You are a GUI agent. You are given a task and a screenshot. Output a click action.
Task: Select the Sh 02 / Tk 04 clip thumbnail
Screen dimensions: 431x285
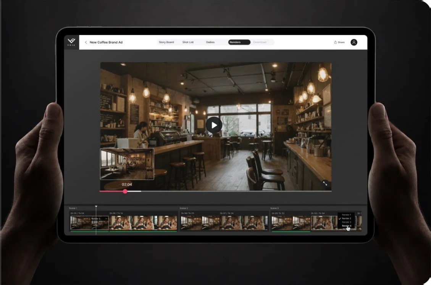(x=324, y=222)
